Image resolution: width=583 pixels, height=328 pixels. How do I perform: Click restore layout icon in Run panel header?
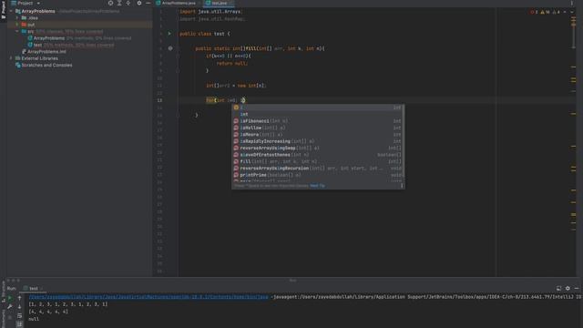tap(558, 288)
